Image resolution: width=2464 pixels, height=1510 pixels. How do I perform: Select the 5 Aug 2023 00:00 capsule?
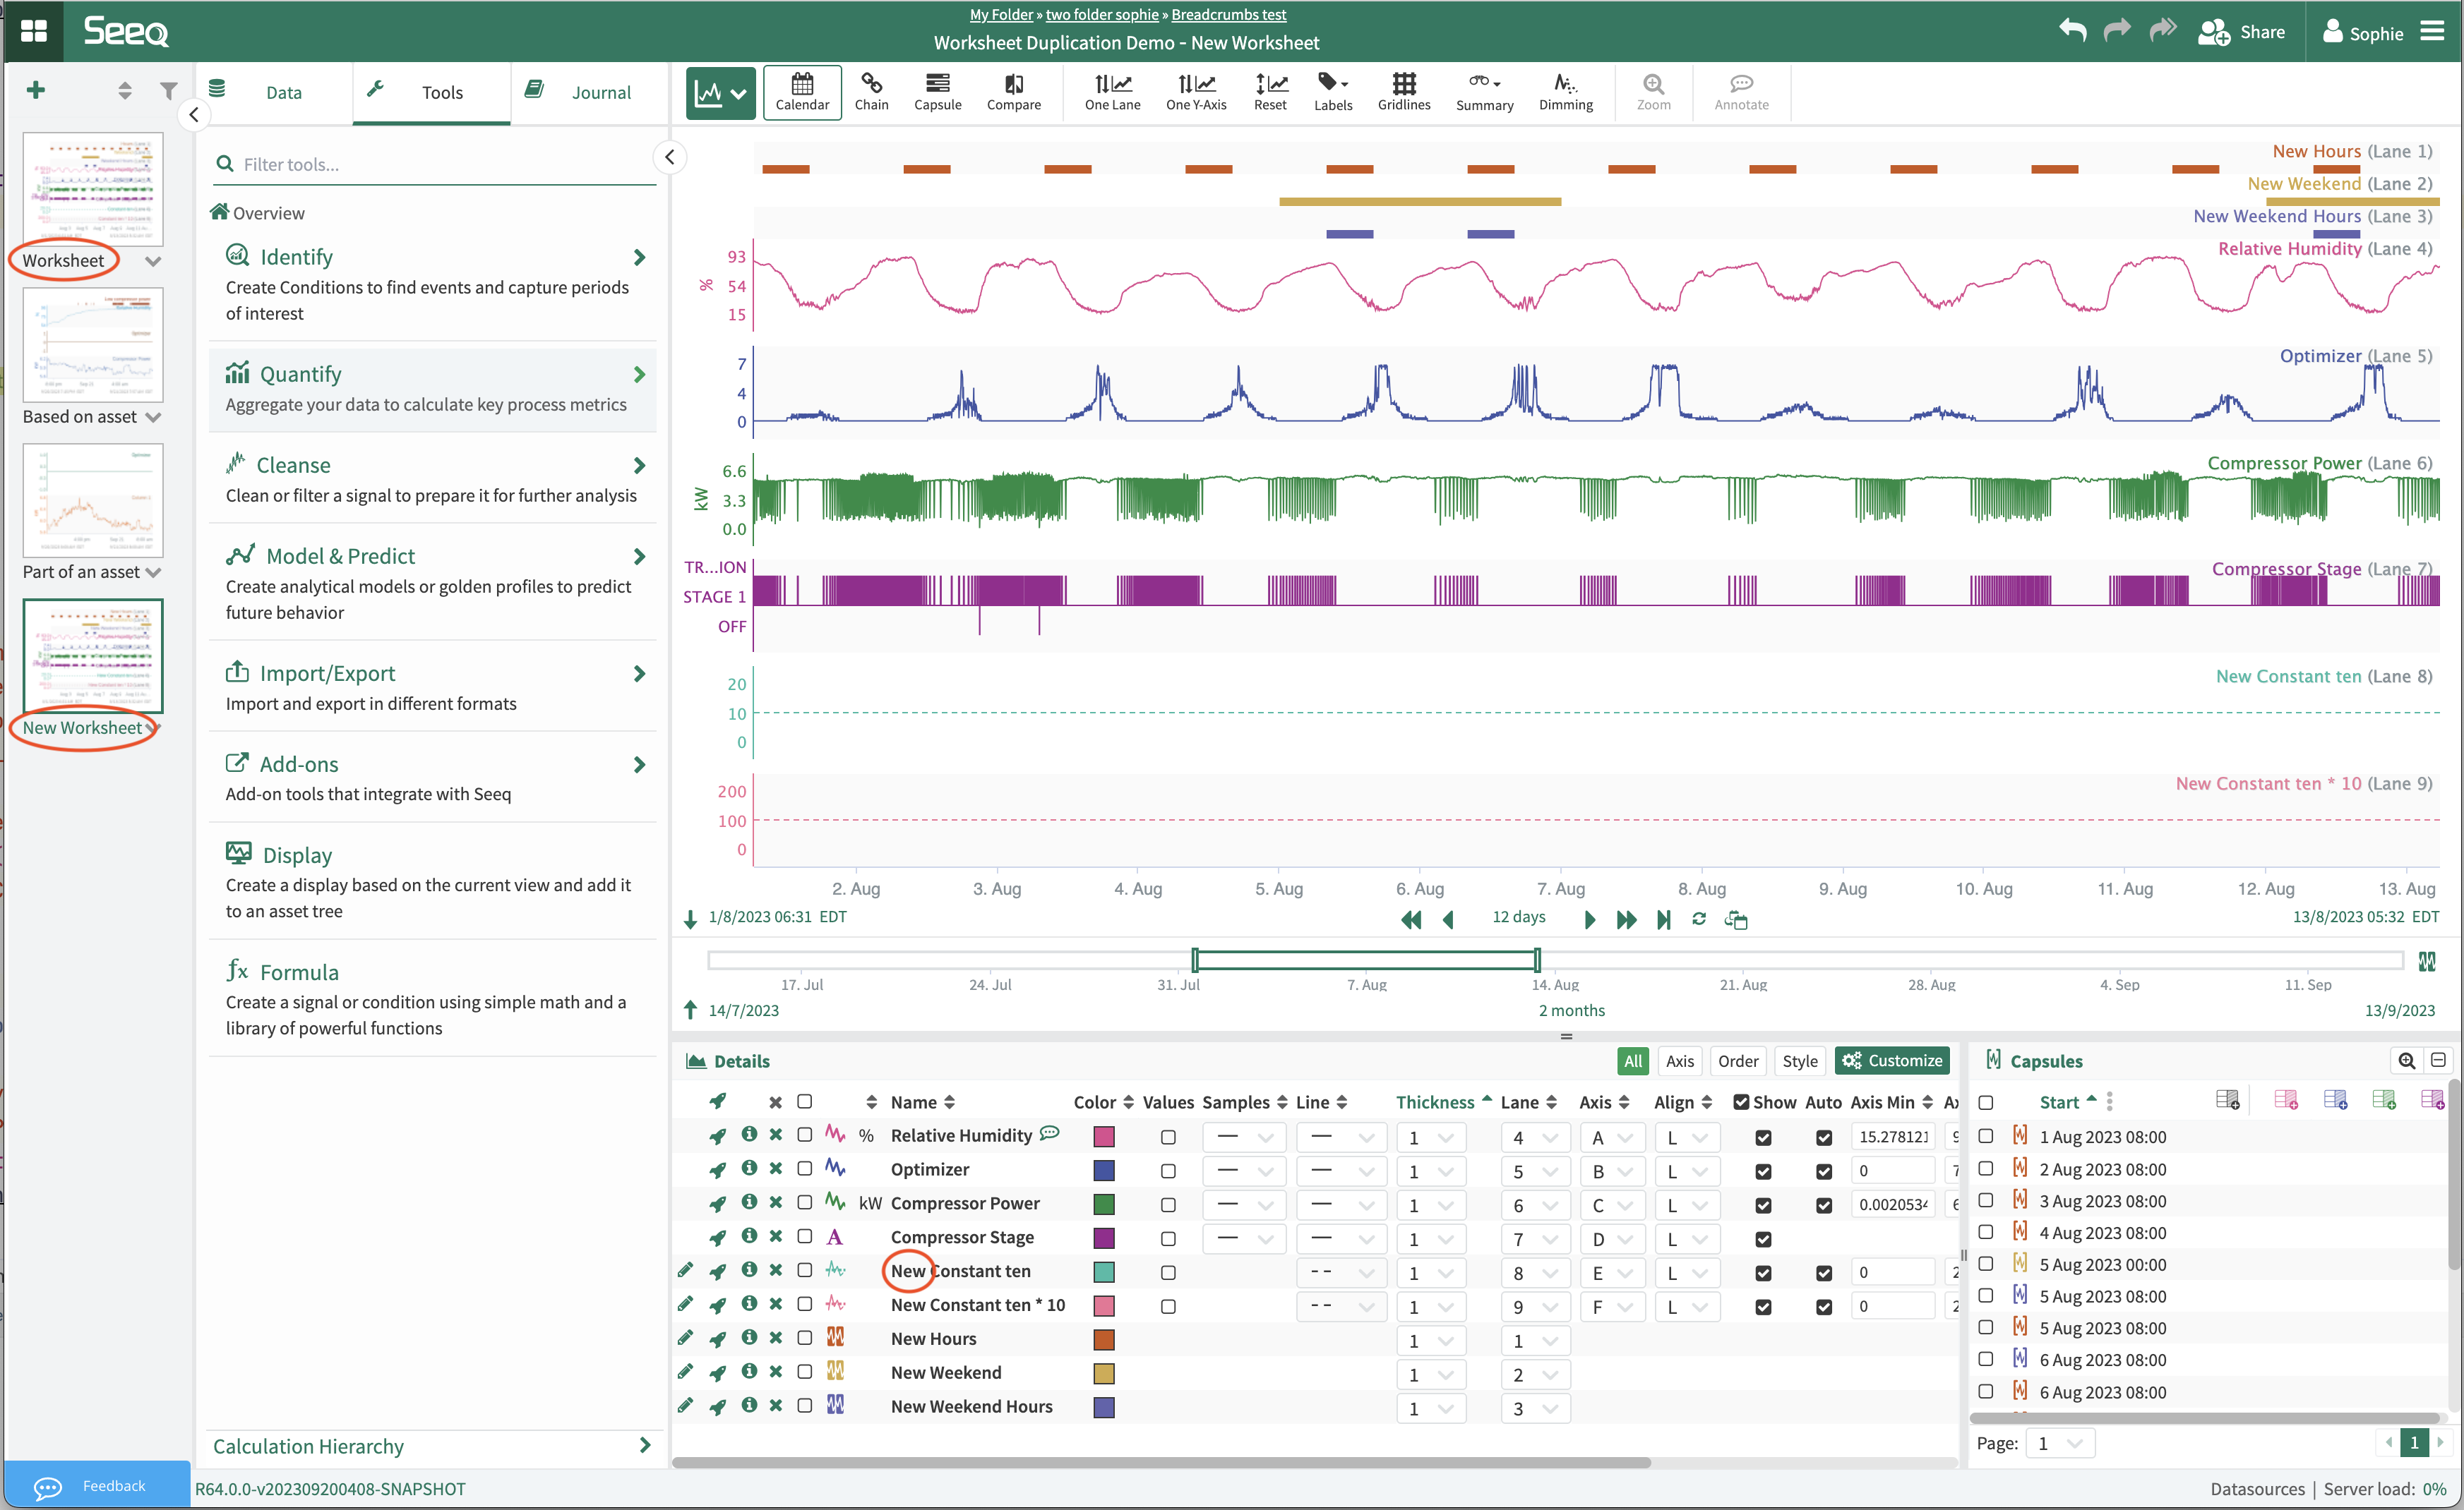coord(1986,1263)
